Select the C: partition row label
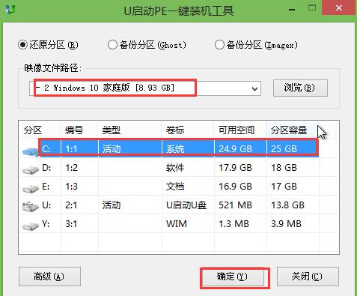 (46, 149)
